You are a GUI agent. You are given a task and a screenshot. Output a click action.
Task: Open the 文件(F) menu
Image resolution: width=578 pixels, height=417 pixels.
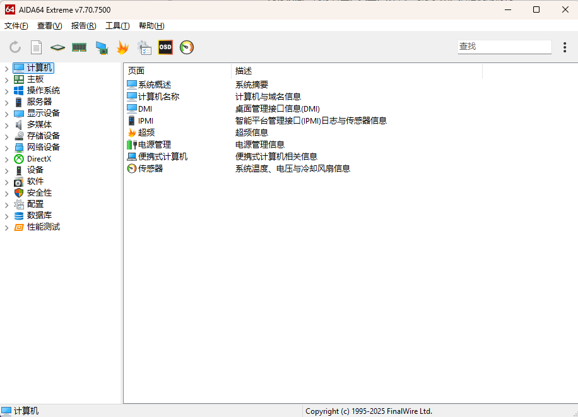pos(16,25)
